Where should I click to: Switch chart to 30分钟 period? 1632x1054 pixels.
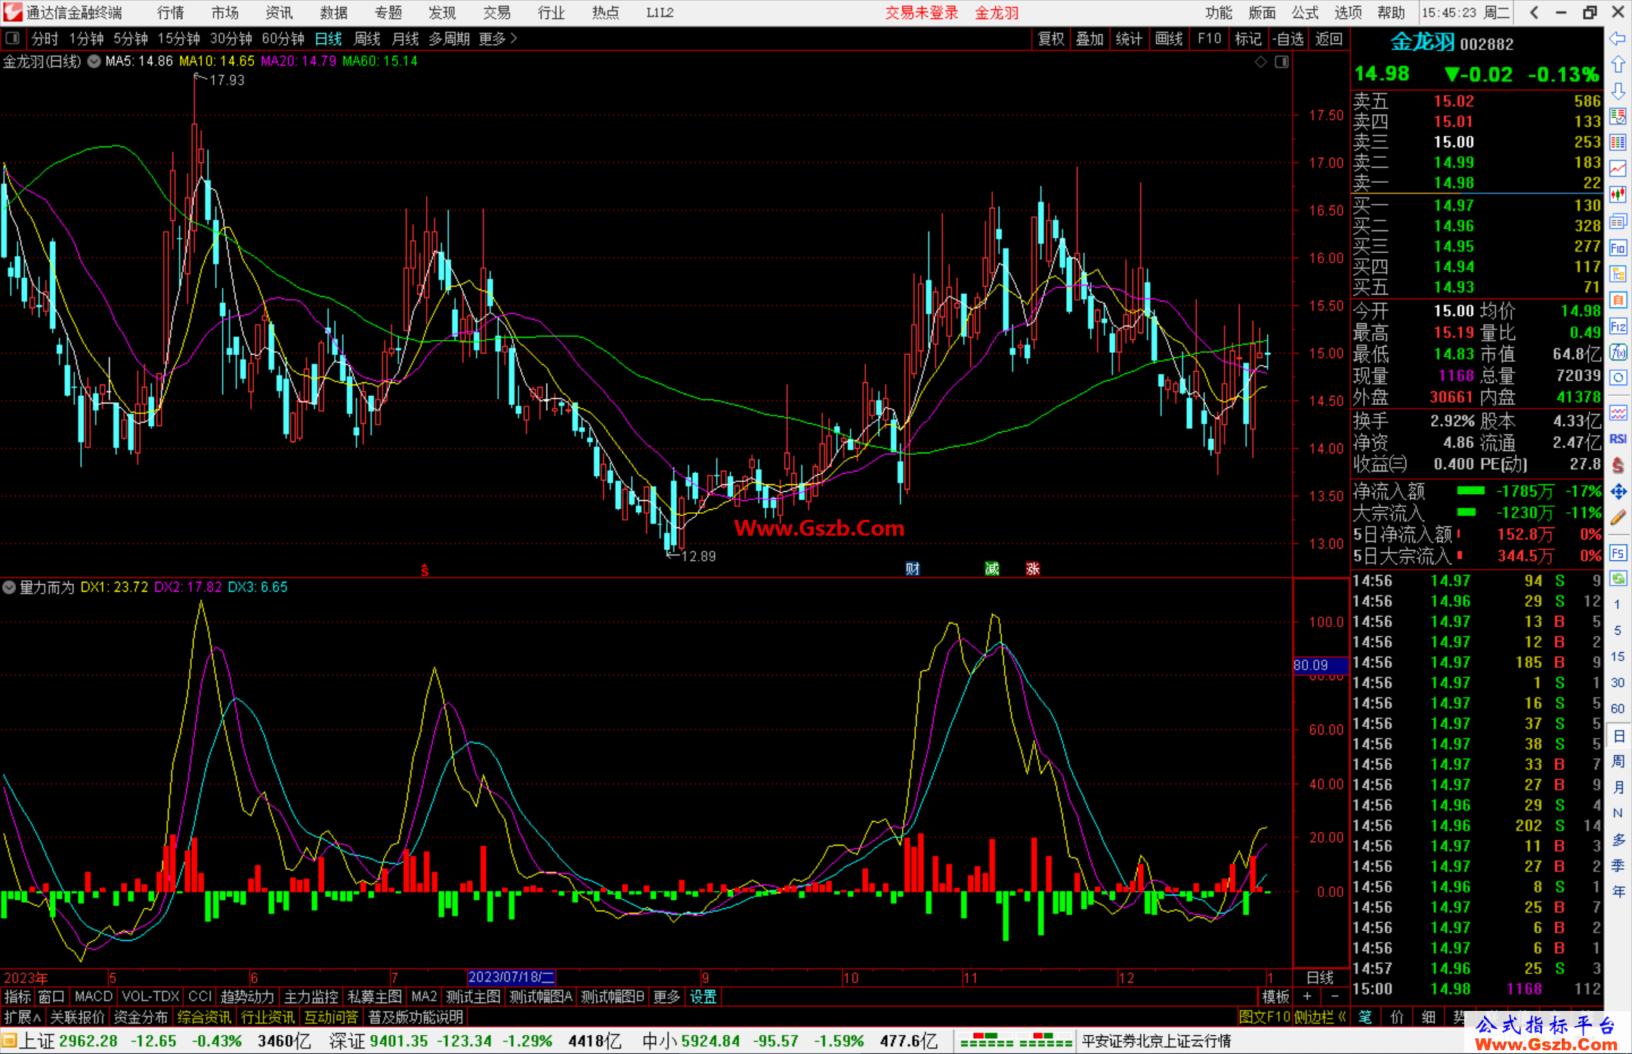[x=230, y=39]
